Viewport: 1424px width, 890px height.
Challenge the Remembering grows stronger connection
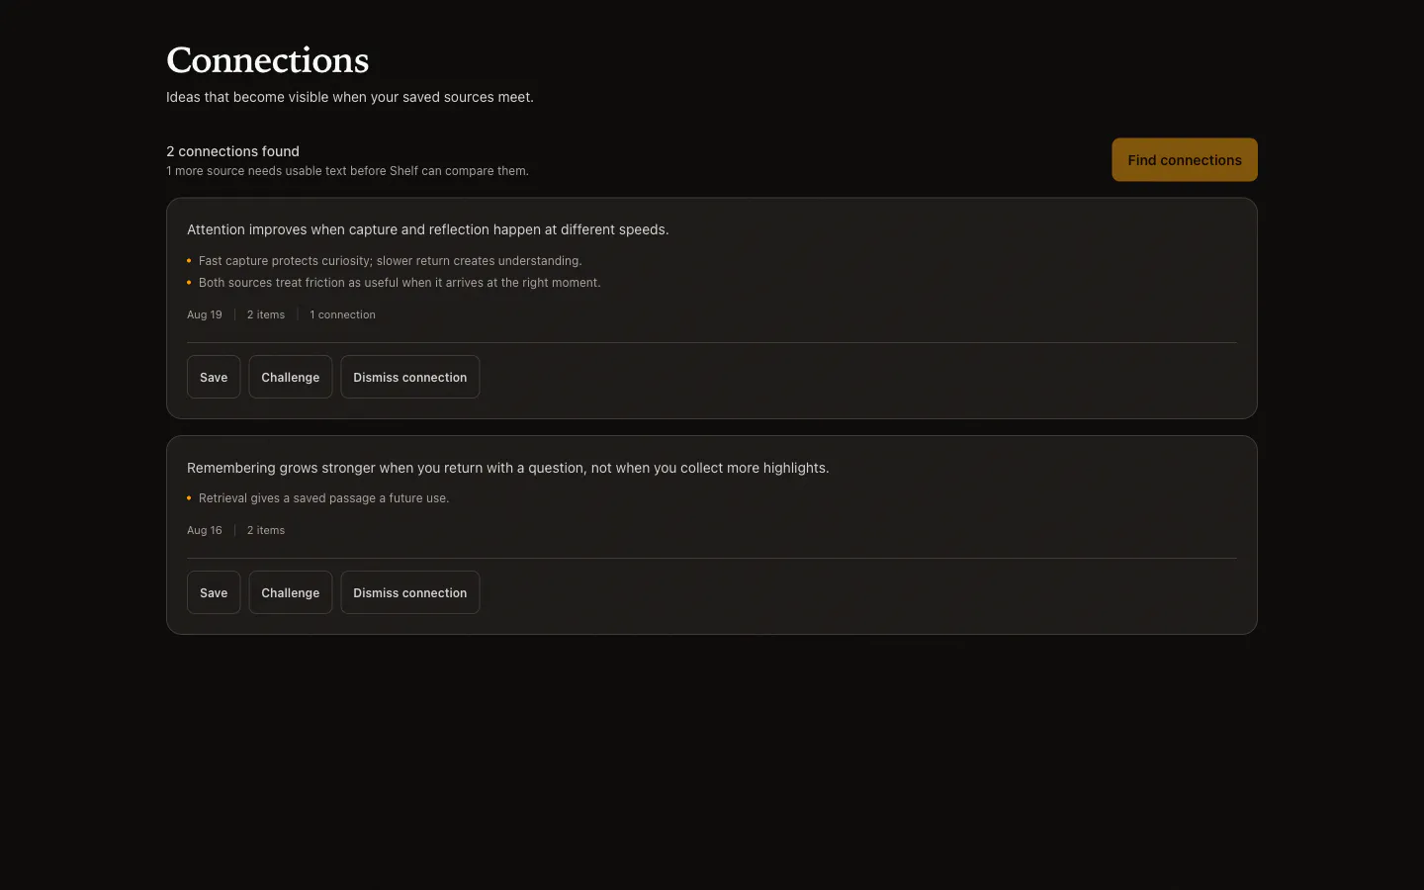[x=290, y=592]
